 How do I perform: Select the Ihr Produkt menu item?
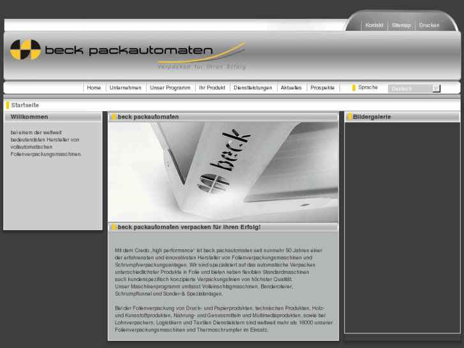pos(212,87)
